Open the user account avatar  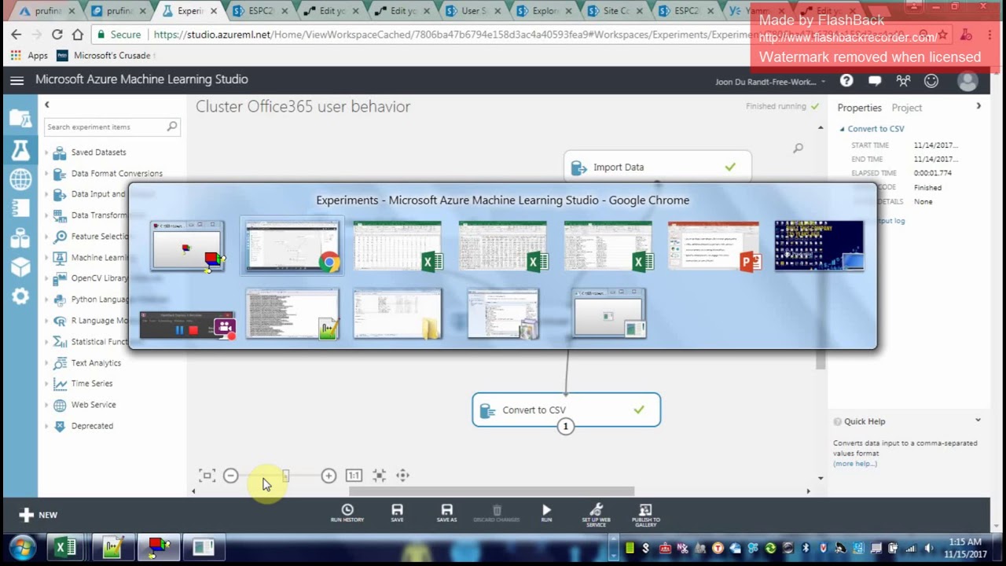pyautogui.click(x=967, y=81)
